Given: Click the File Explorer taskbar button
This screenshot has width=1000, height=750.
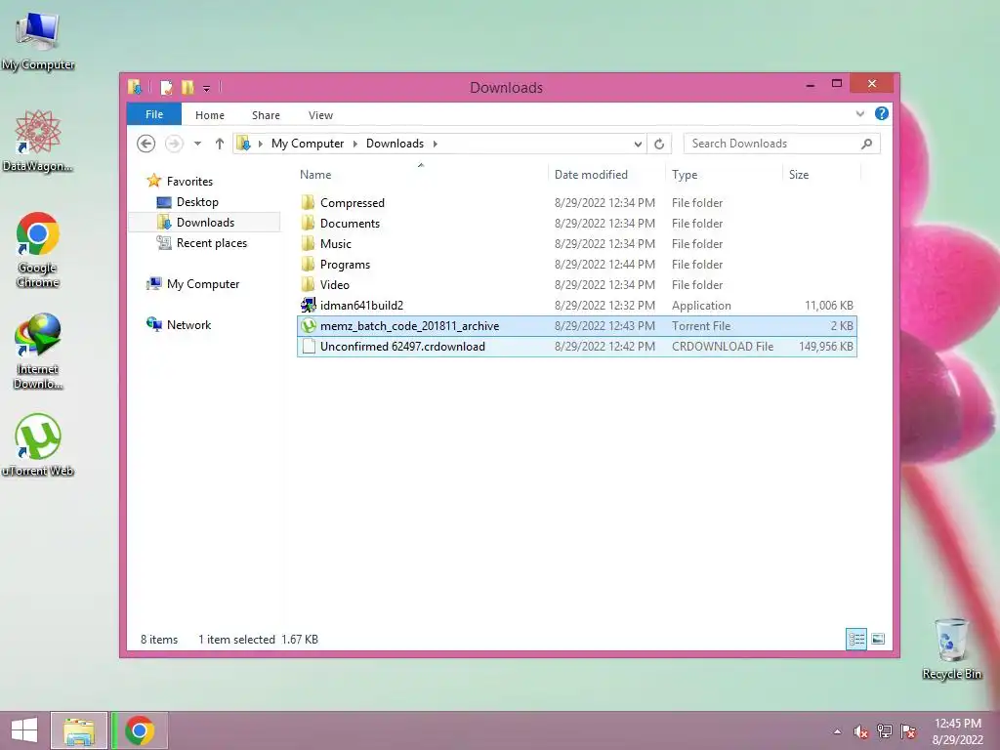Looking at the screenshot, I should coord(78,730).
